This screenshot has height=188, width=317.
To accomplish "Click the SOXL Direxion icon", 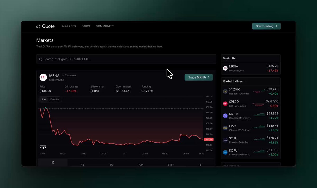I will pos(225,140).
